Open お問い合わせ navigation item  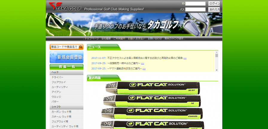(x=155, y=39)
